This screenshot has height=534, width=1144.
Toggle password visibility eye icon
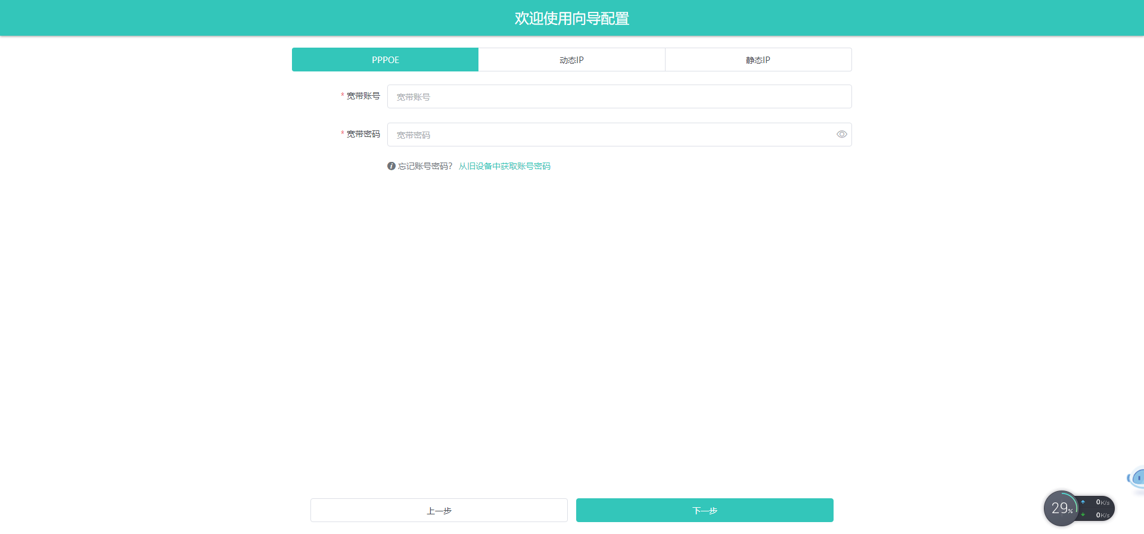point(841,135)
